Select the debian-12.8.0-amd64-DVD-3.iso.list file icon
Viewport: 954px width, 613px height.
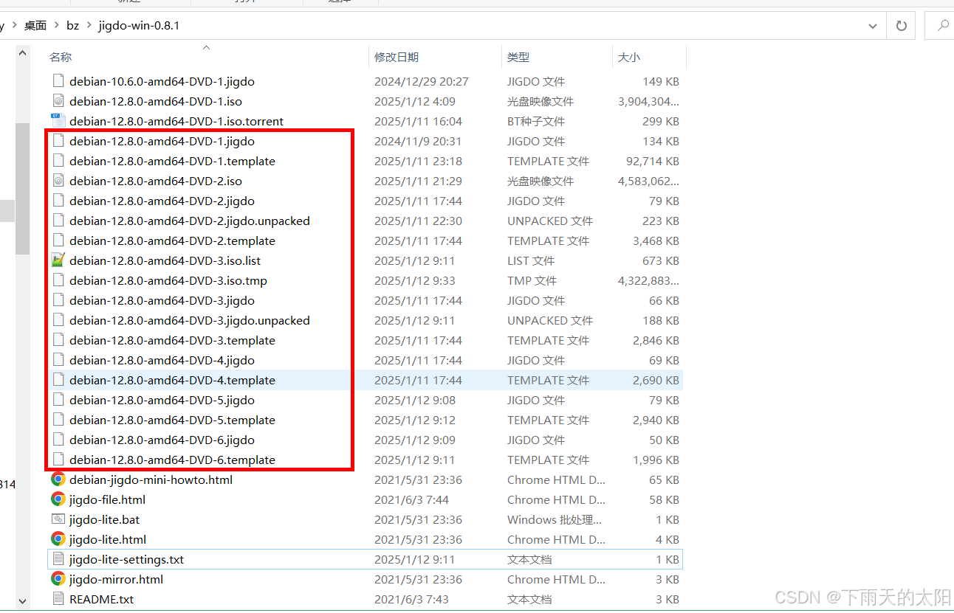pos(58,260)
